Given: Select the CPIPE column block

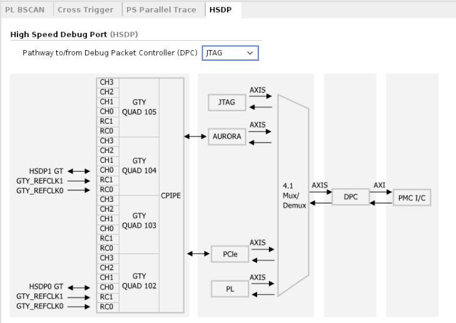Looking at the screenshot, I should [171, 195].
